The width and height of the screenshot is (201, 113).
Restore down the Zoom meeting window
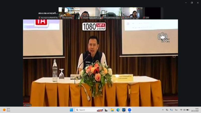pyautogui.click(x=192, y=3)
